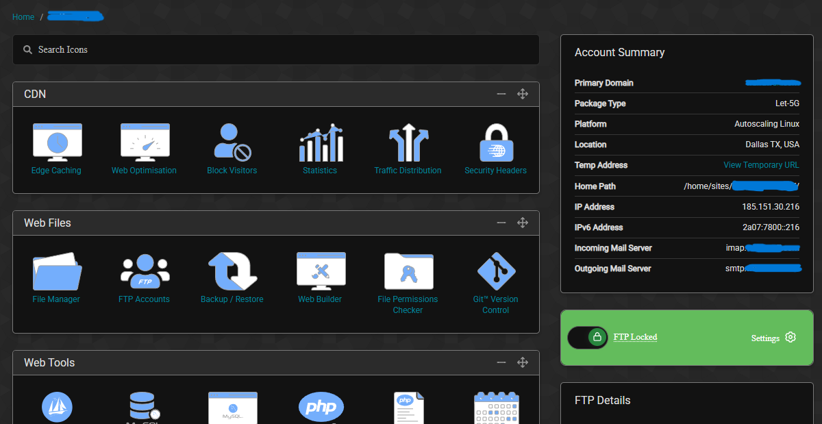
Task: Open the Edge Caching tool
Action: click(57, 149)
